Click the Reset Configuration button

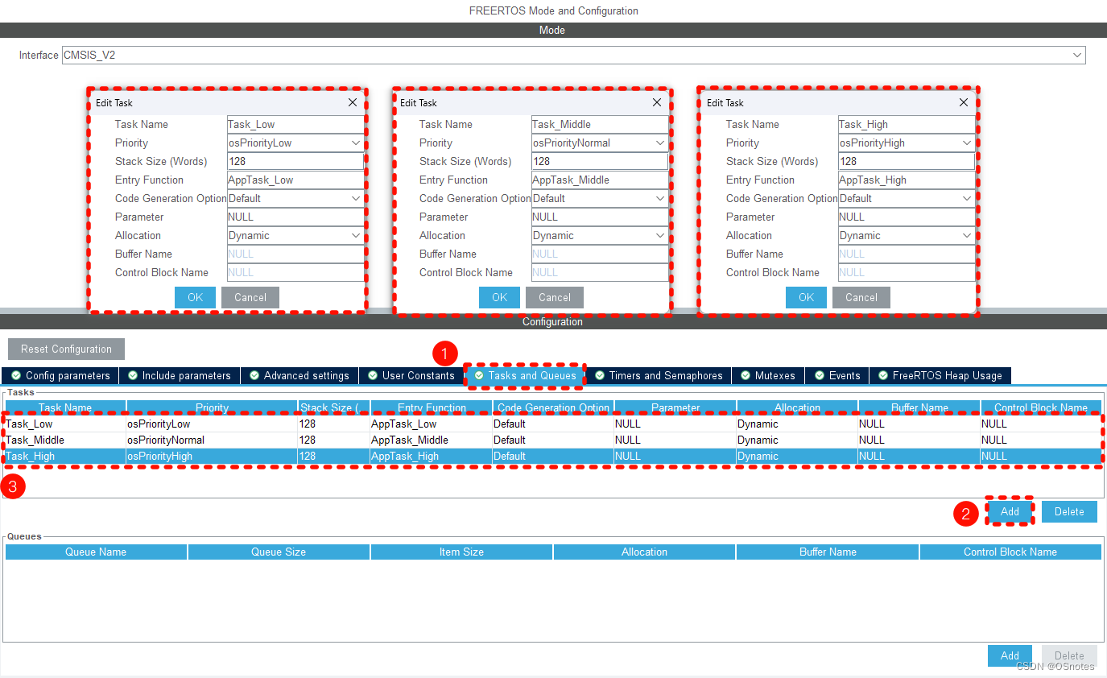[x=66, y=349]
